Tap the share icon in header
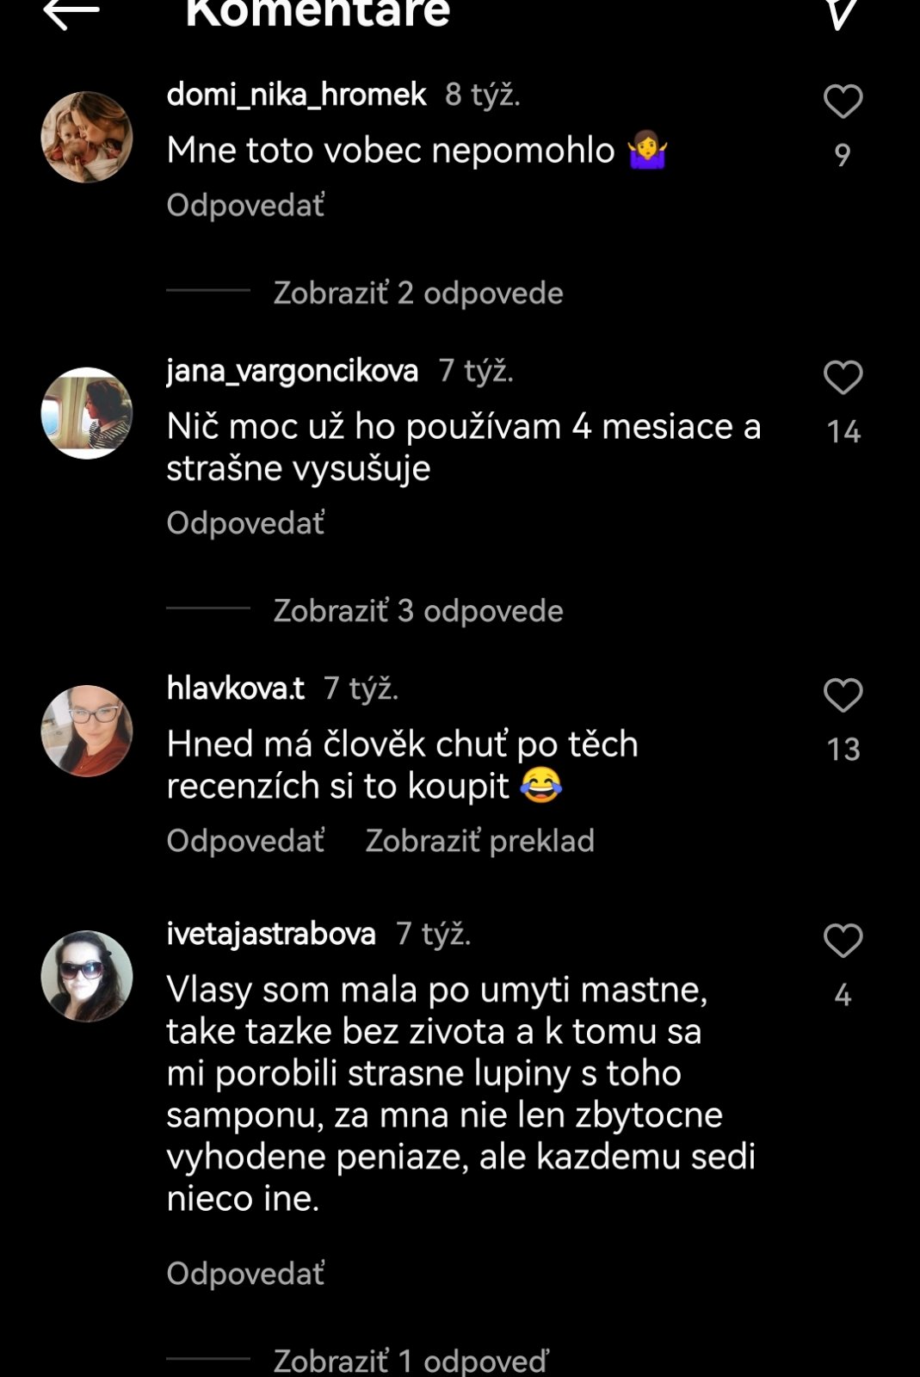 (x=841, y=12)
